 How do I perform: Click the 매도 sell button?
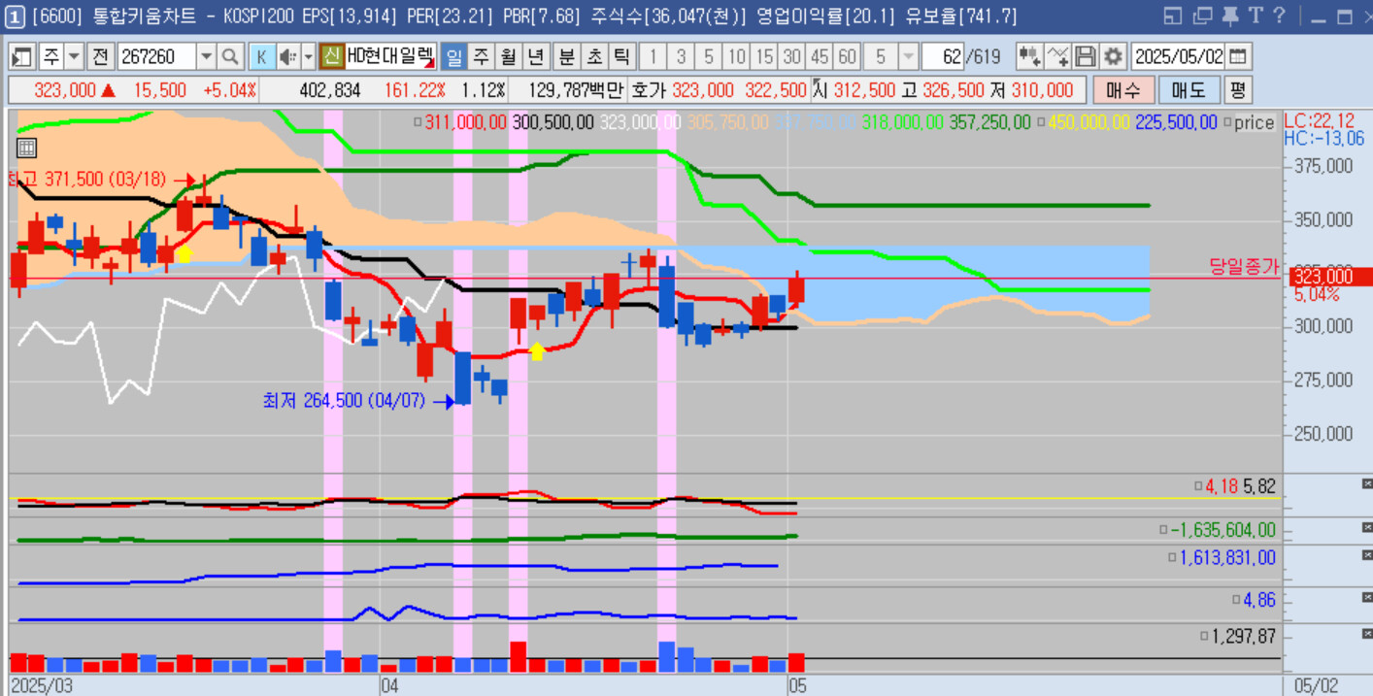tap(1189, 90)
